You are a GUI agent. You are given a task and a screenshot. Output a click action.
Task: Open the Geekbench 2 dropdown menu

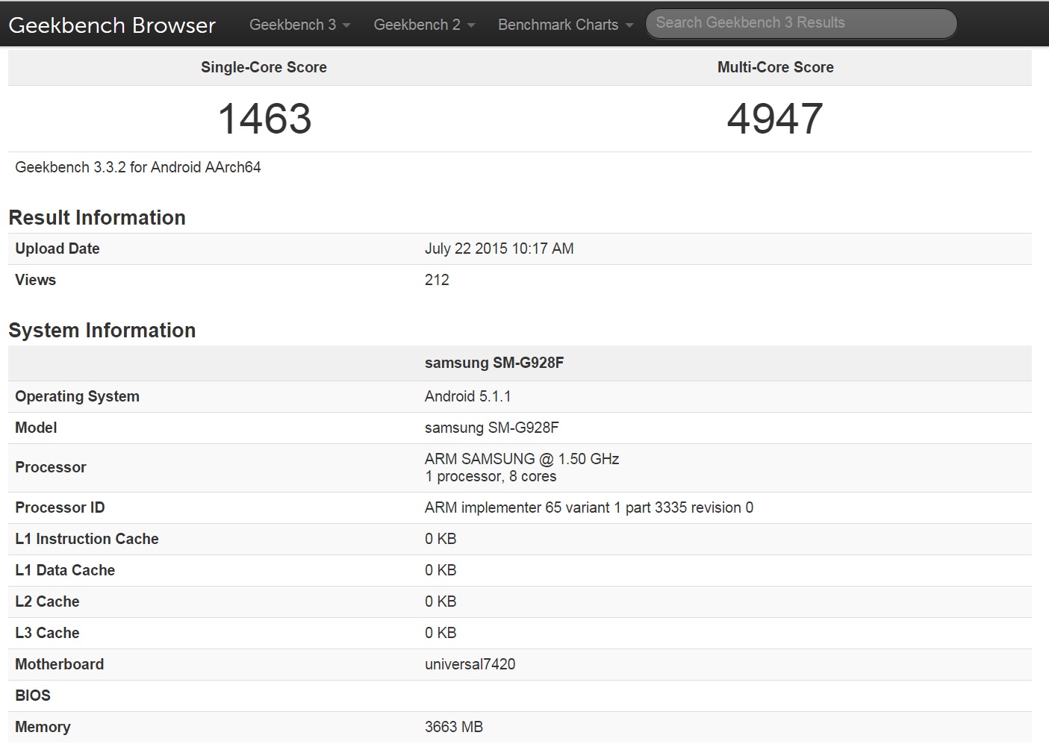[x=424, y=25]
